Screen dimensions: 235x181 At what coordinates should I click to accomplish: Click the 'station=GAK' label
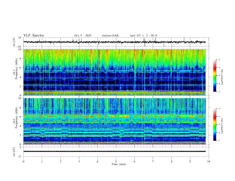[x=110, y=35]
